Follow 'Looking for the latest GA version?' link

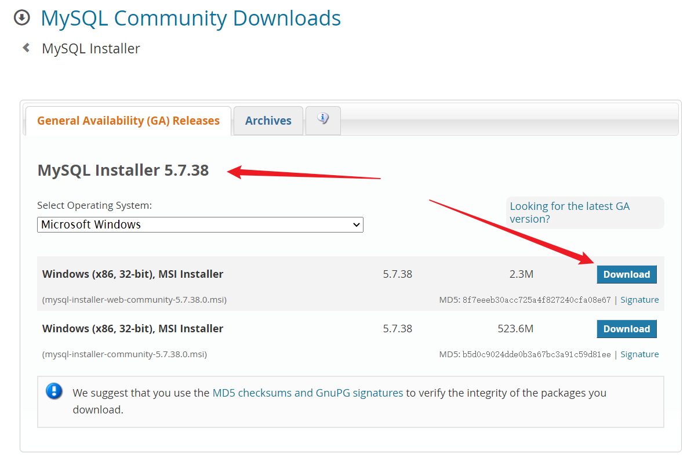pyautogui.click(x=569, y=212)
